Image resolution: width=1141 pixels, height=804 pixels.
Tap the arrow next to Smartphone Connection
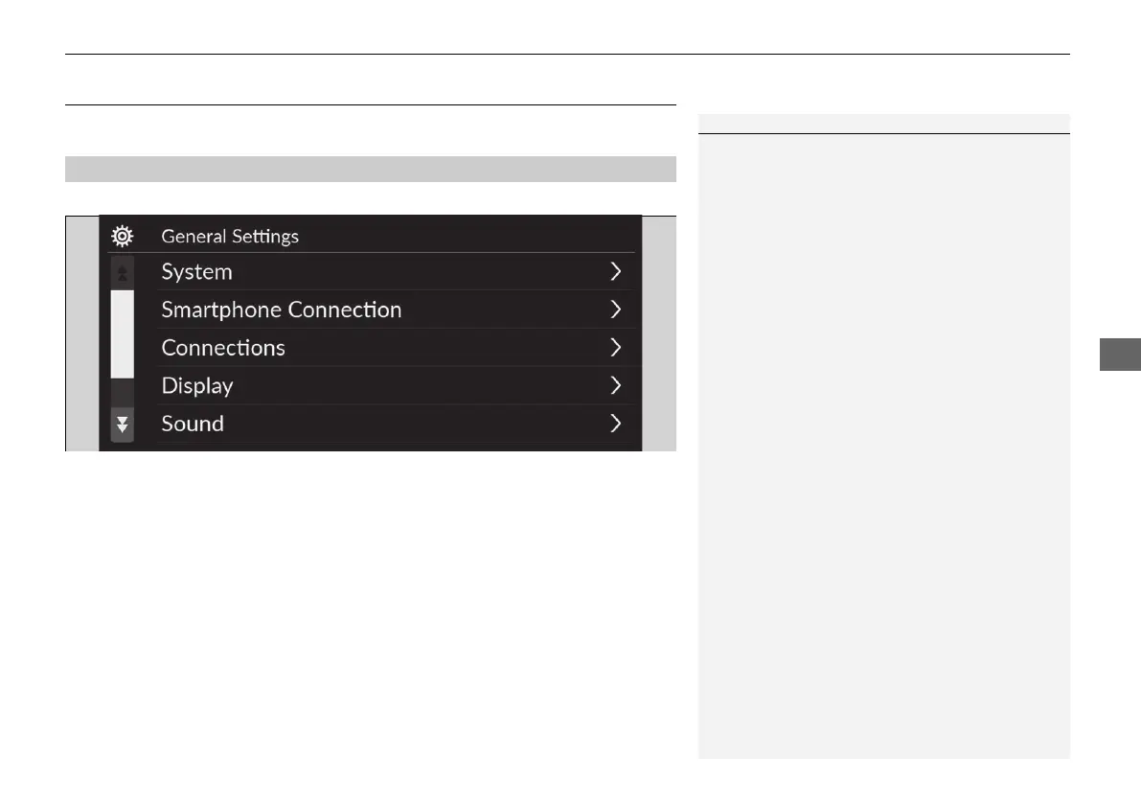(616, 310)
